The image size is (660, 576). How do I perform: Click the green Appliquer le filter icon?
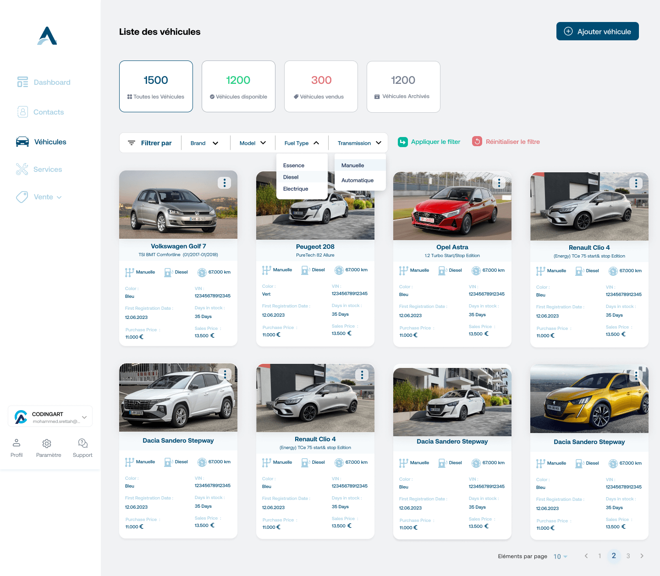[402, 142]
